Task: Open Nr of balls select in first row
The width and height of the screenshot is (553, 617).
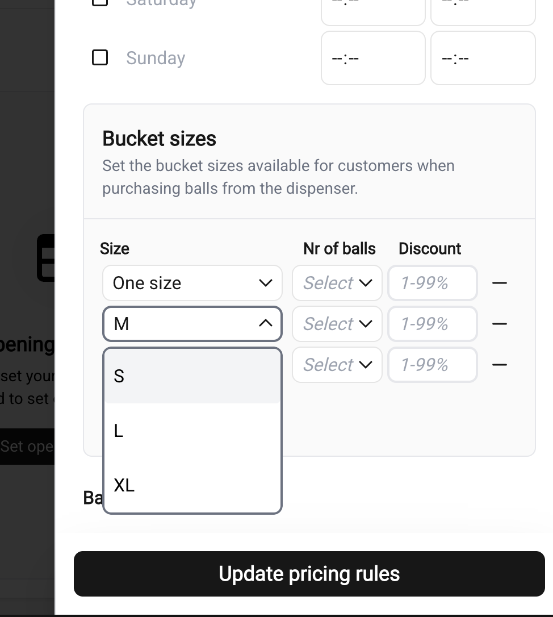Action: [x=337, y=283]
